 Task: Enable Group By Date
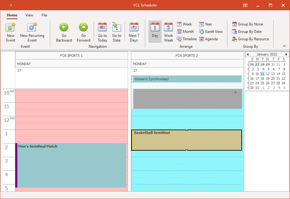coord(248,31)
